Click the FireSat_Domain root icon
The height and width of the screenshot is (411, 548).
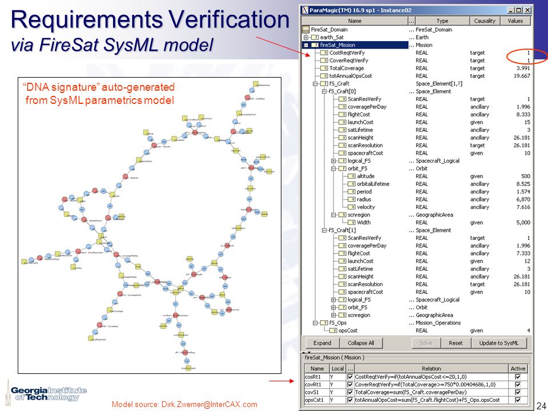click(306, 29)
